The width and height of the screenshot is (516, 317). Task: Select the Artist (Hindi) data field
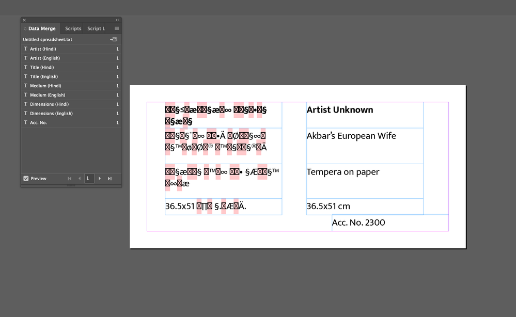pos(71,49)
